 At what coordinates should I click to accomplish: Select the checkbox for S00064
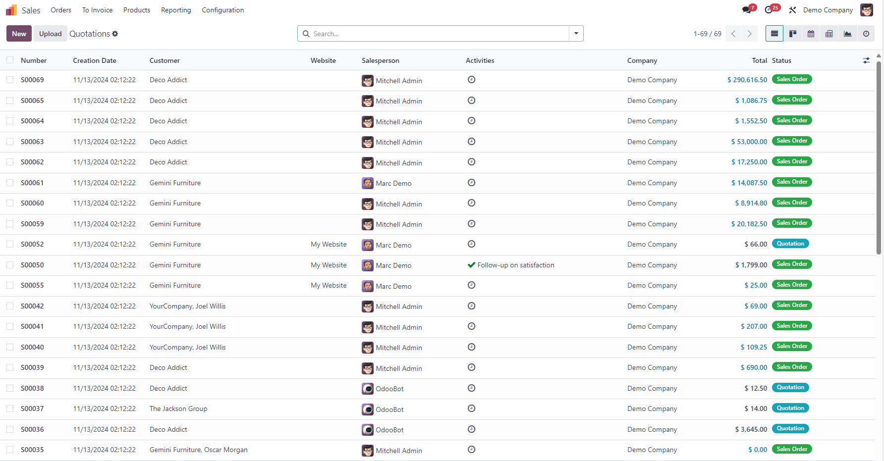10,121
